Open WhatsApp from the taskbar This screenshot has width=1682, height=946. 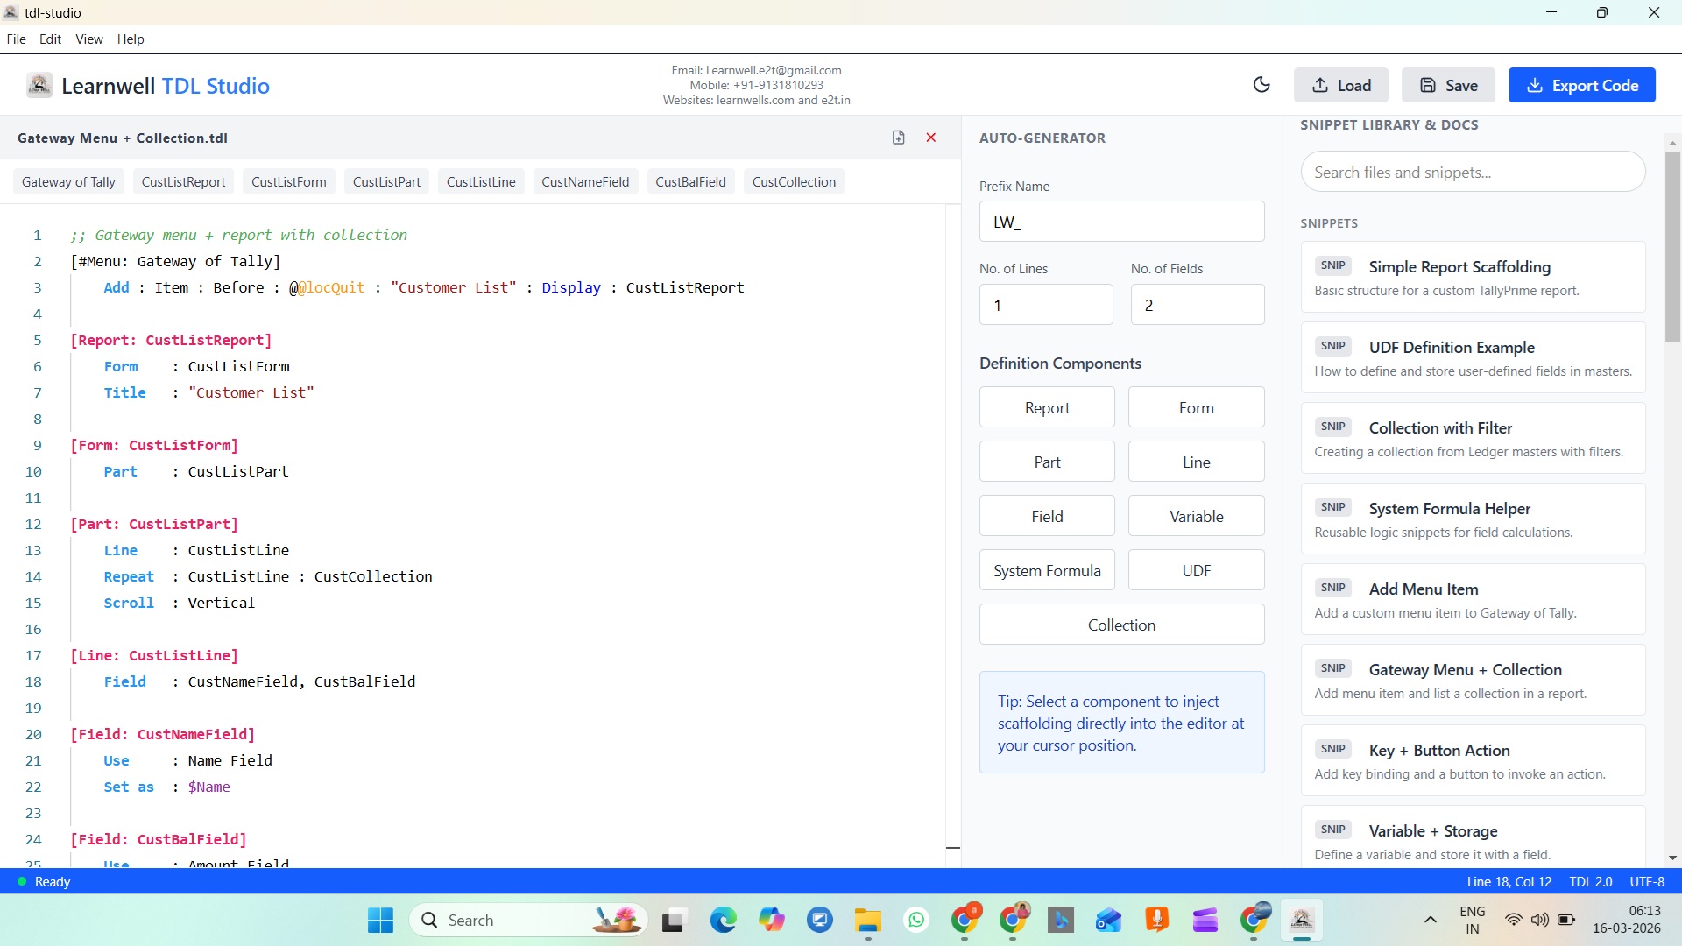[x=916, y=921]
